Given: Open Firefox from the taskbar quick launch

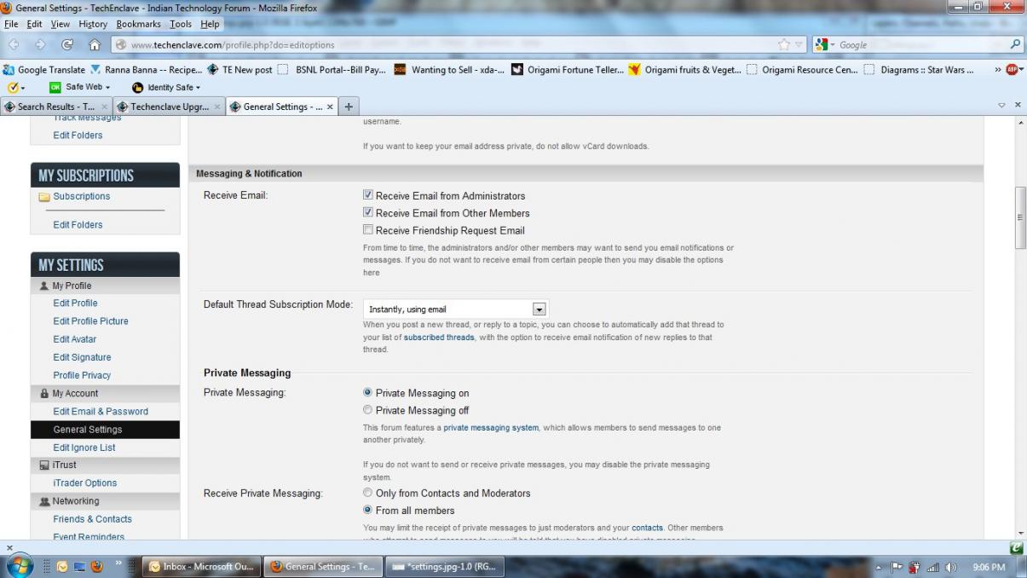Looking at the screenshot, I should (x=96, y=566).
